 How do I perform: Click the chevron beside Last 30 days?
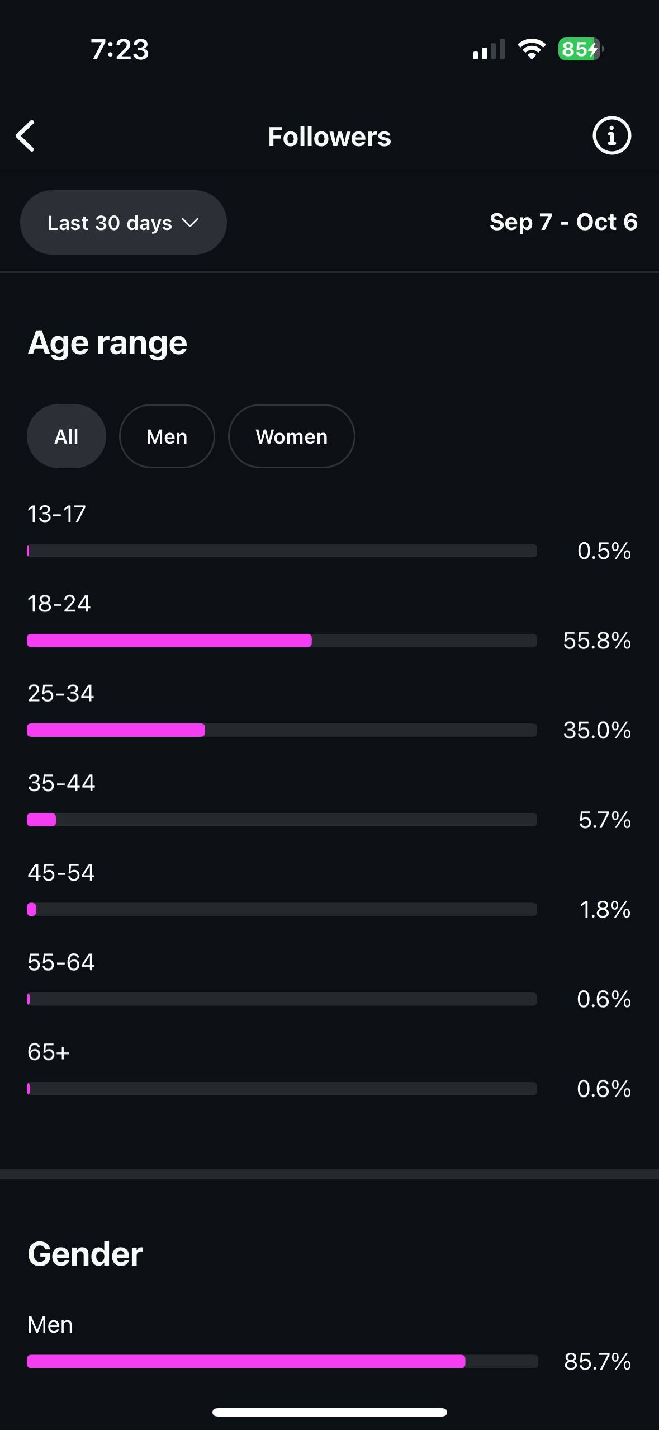click(190, 223)
